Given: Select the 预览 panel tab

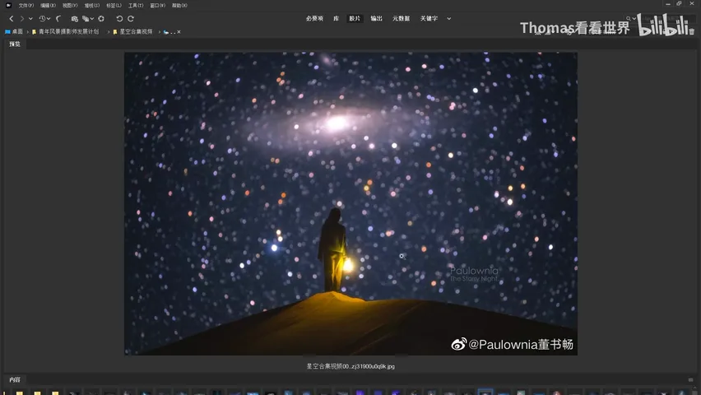Looking at the screenshot, I should tap(15, 44).
